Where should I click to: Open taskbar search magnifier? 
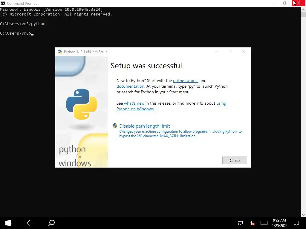coord(51,223)
